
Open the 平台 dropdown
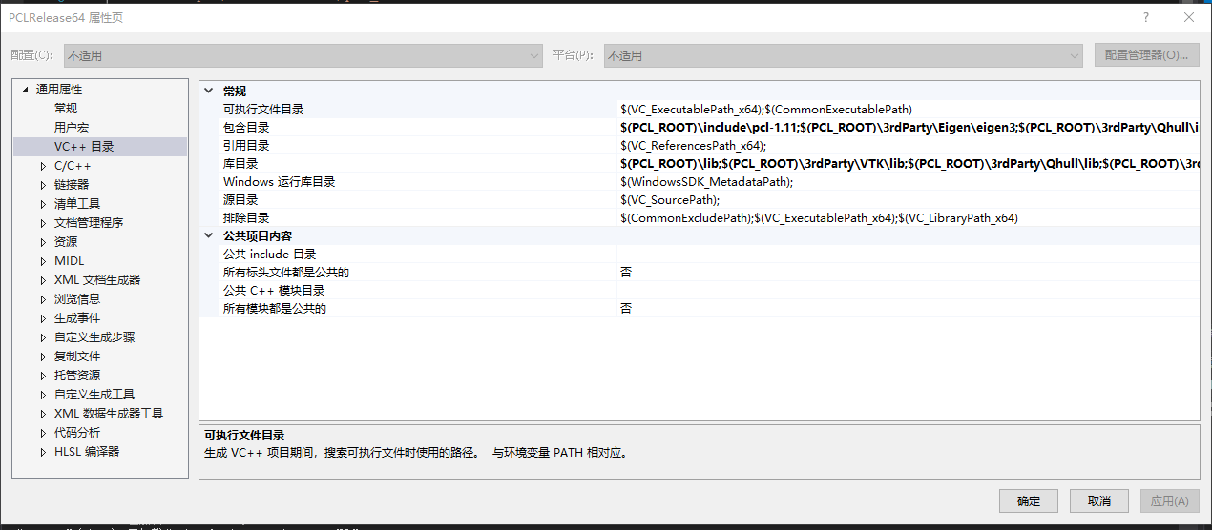point(843,55)
